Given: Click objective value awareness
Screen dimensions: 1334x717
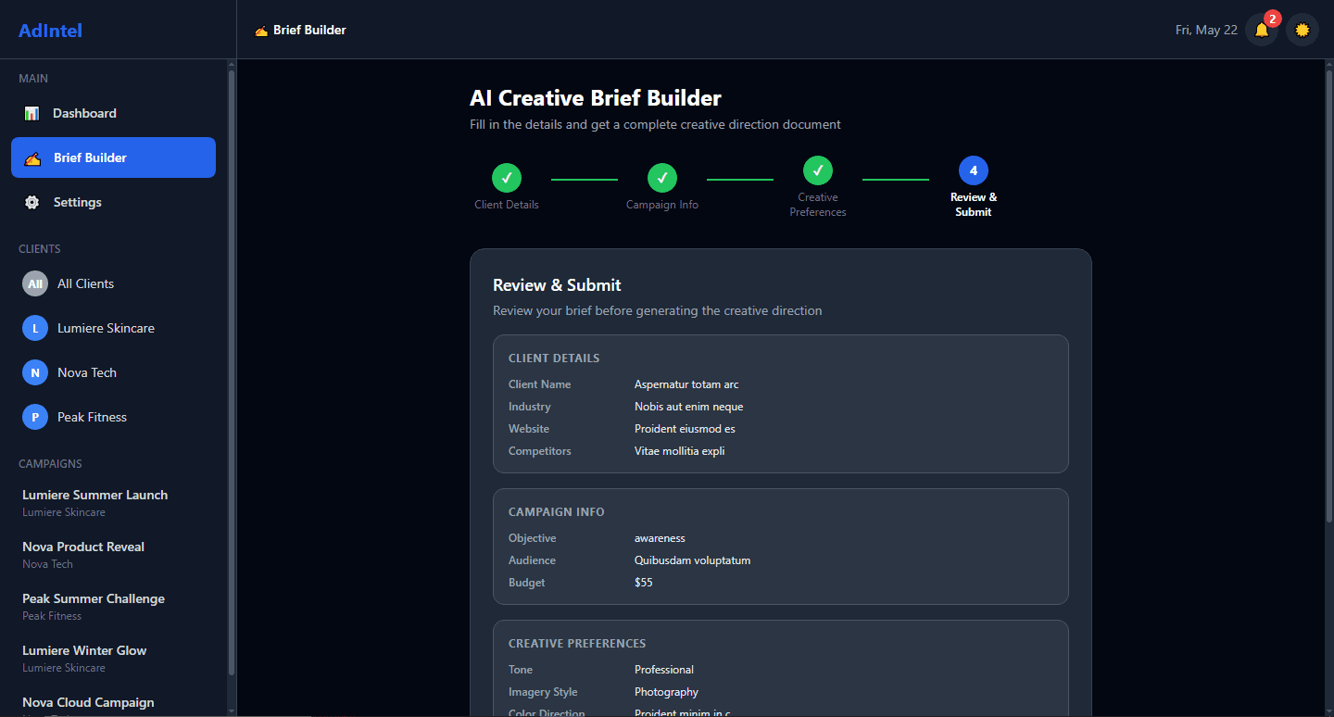Looking at the screenshot, I should coord(660,538).
